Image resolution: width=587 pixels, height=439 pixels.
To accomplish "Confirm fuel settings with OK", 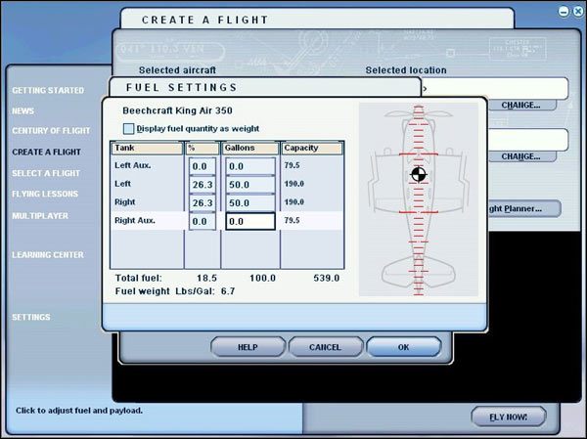I will pos(403,347).
